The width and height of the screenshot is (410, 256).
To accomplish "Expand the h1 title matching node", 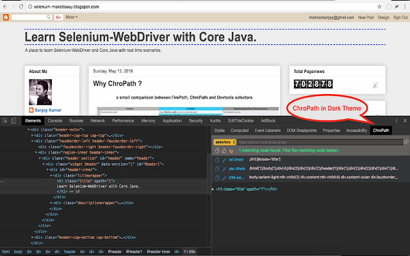I will (213, 189).
